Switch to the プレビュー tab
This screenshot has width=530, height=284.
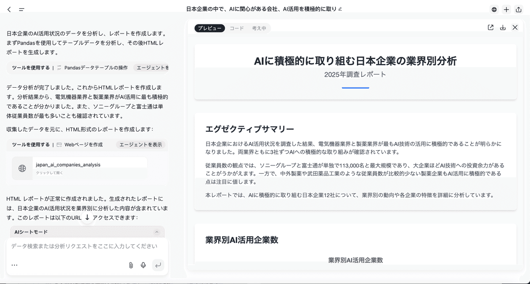(x=210, y=28)
